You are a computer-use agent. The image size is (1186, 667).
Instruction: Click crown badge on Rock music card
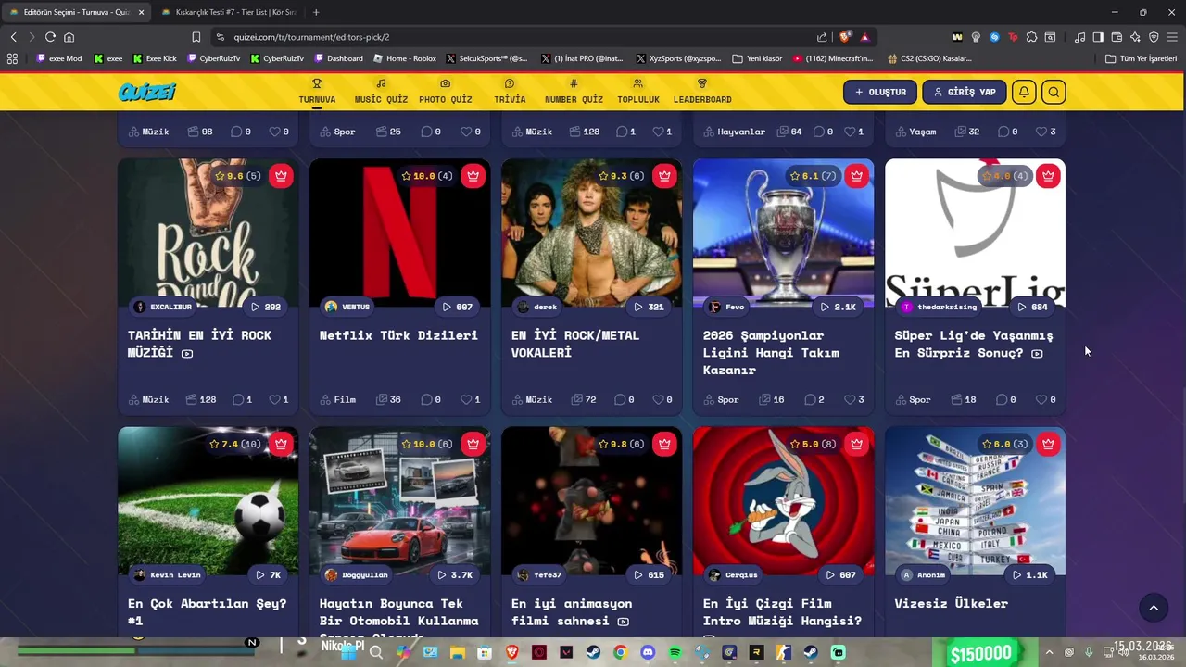[x=282, y=176]
